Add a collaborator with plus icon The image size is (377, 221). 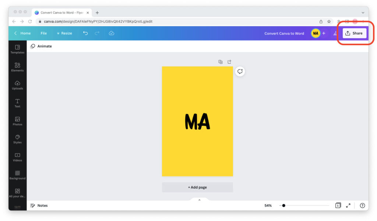click(324, 33)
